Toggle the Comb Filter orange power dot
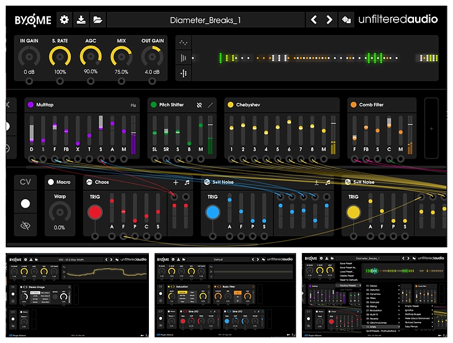The height and width of the screenshot is (343, 453). [x=353, y=105]
